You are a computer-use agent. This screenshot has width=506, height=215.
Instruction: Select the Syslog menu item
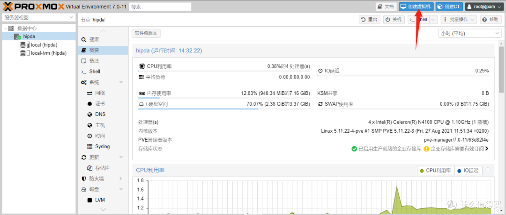click(102, 147)
